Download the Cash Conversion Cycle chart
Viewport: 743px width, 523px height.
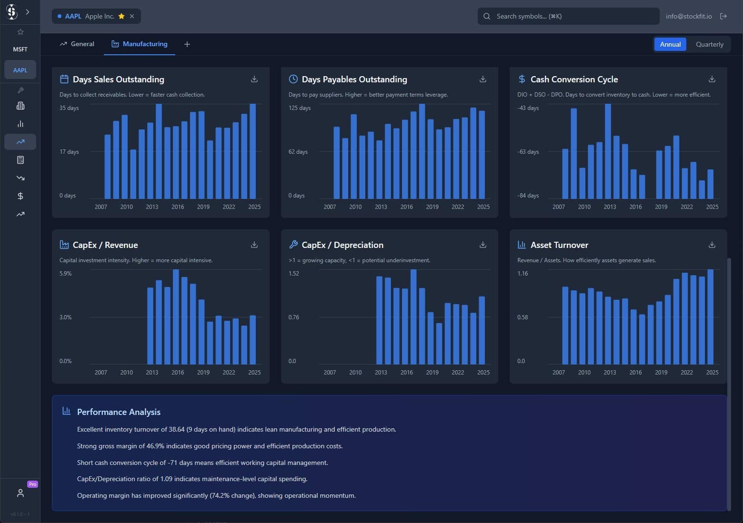(712, 79)
